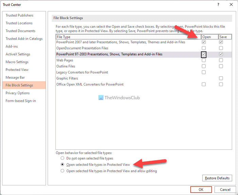Click the File Type column header
The height and width of the screenshot is (195, 238).
[129, 37]
